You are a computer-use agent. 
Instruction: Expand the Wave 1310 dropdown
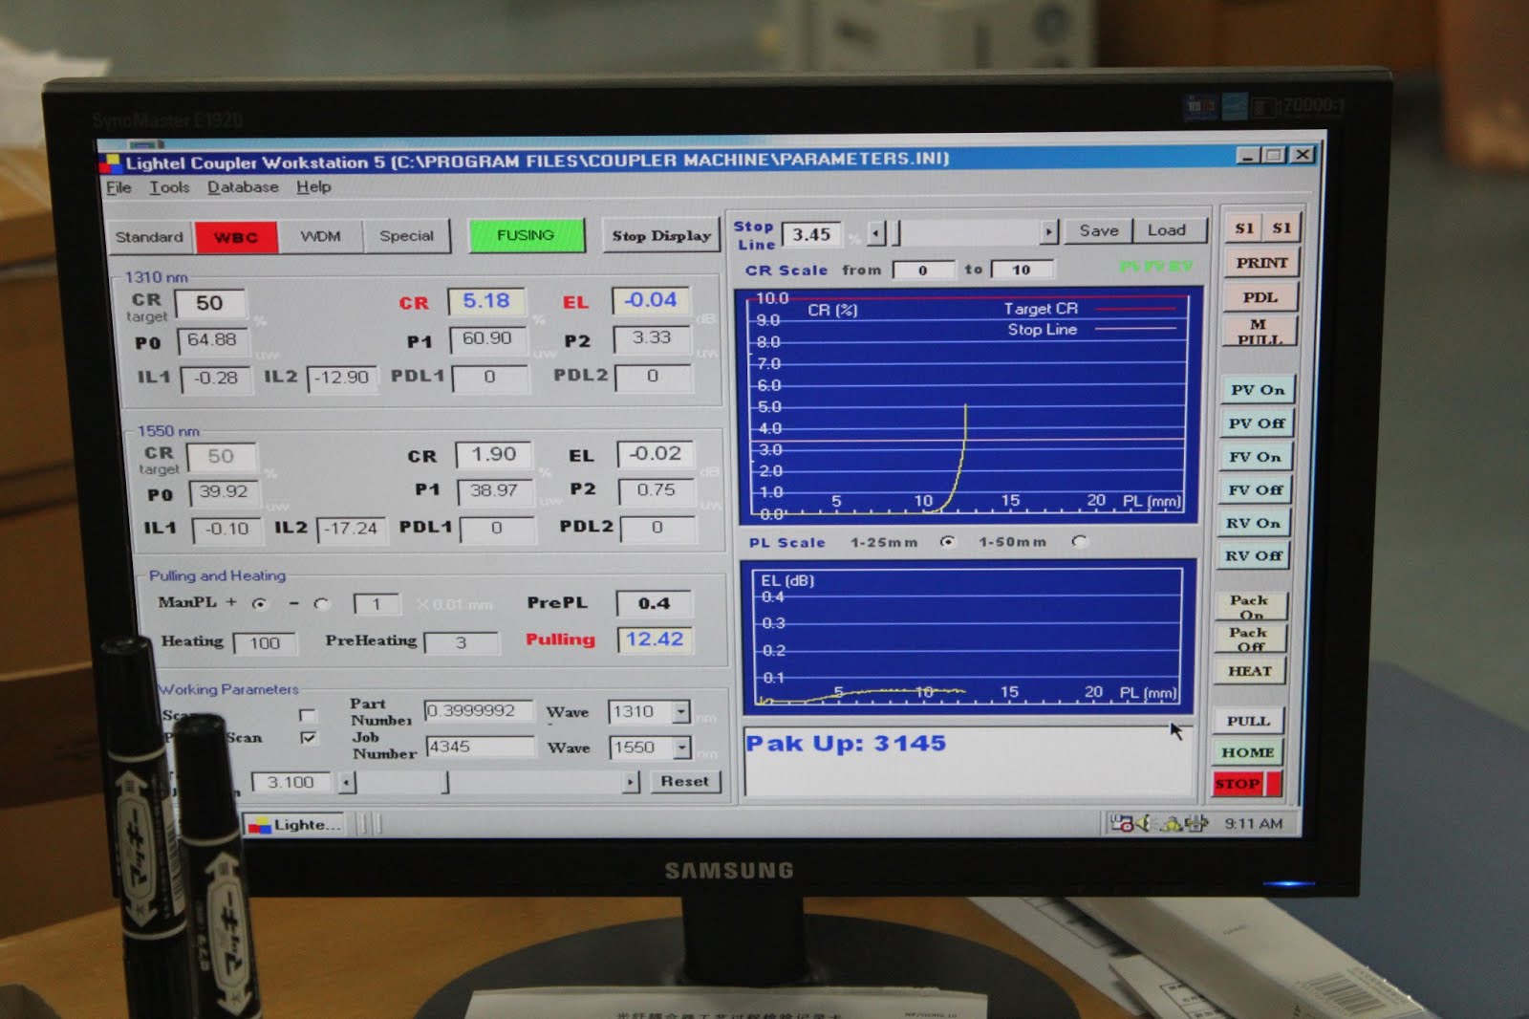pos(680,711)
